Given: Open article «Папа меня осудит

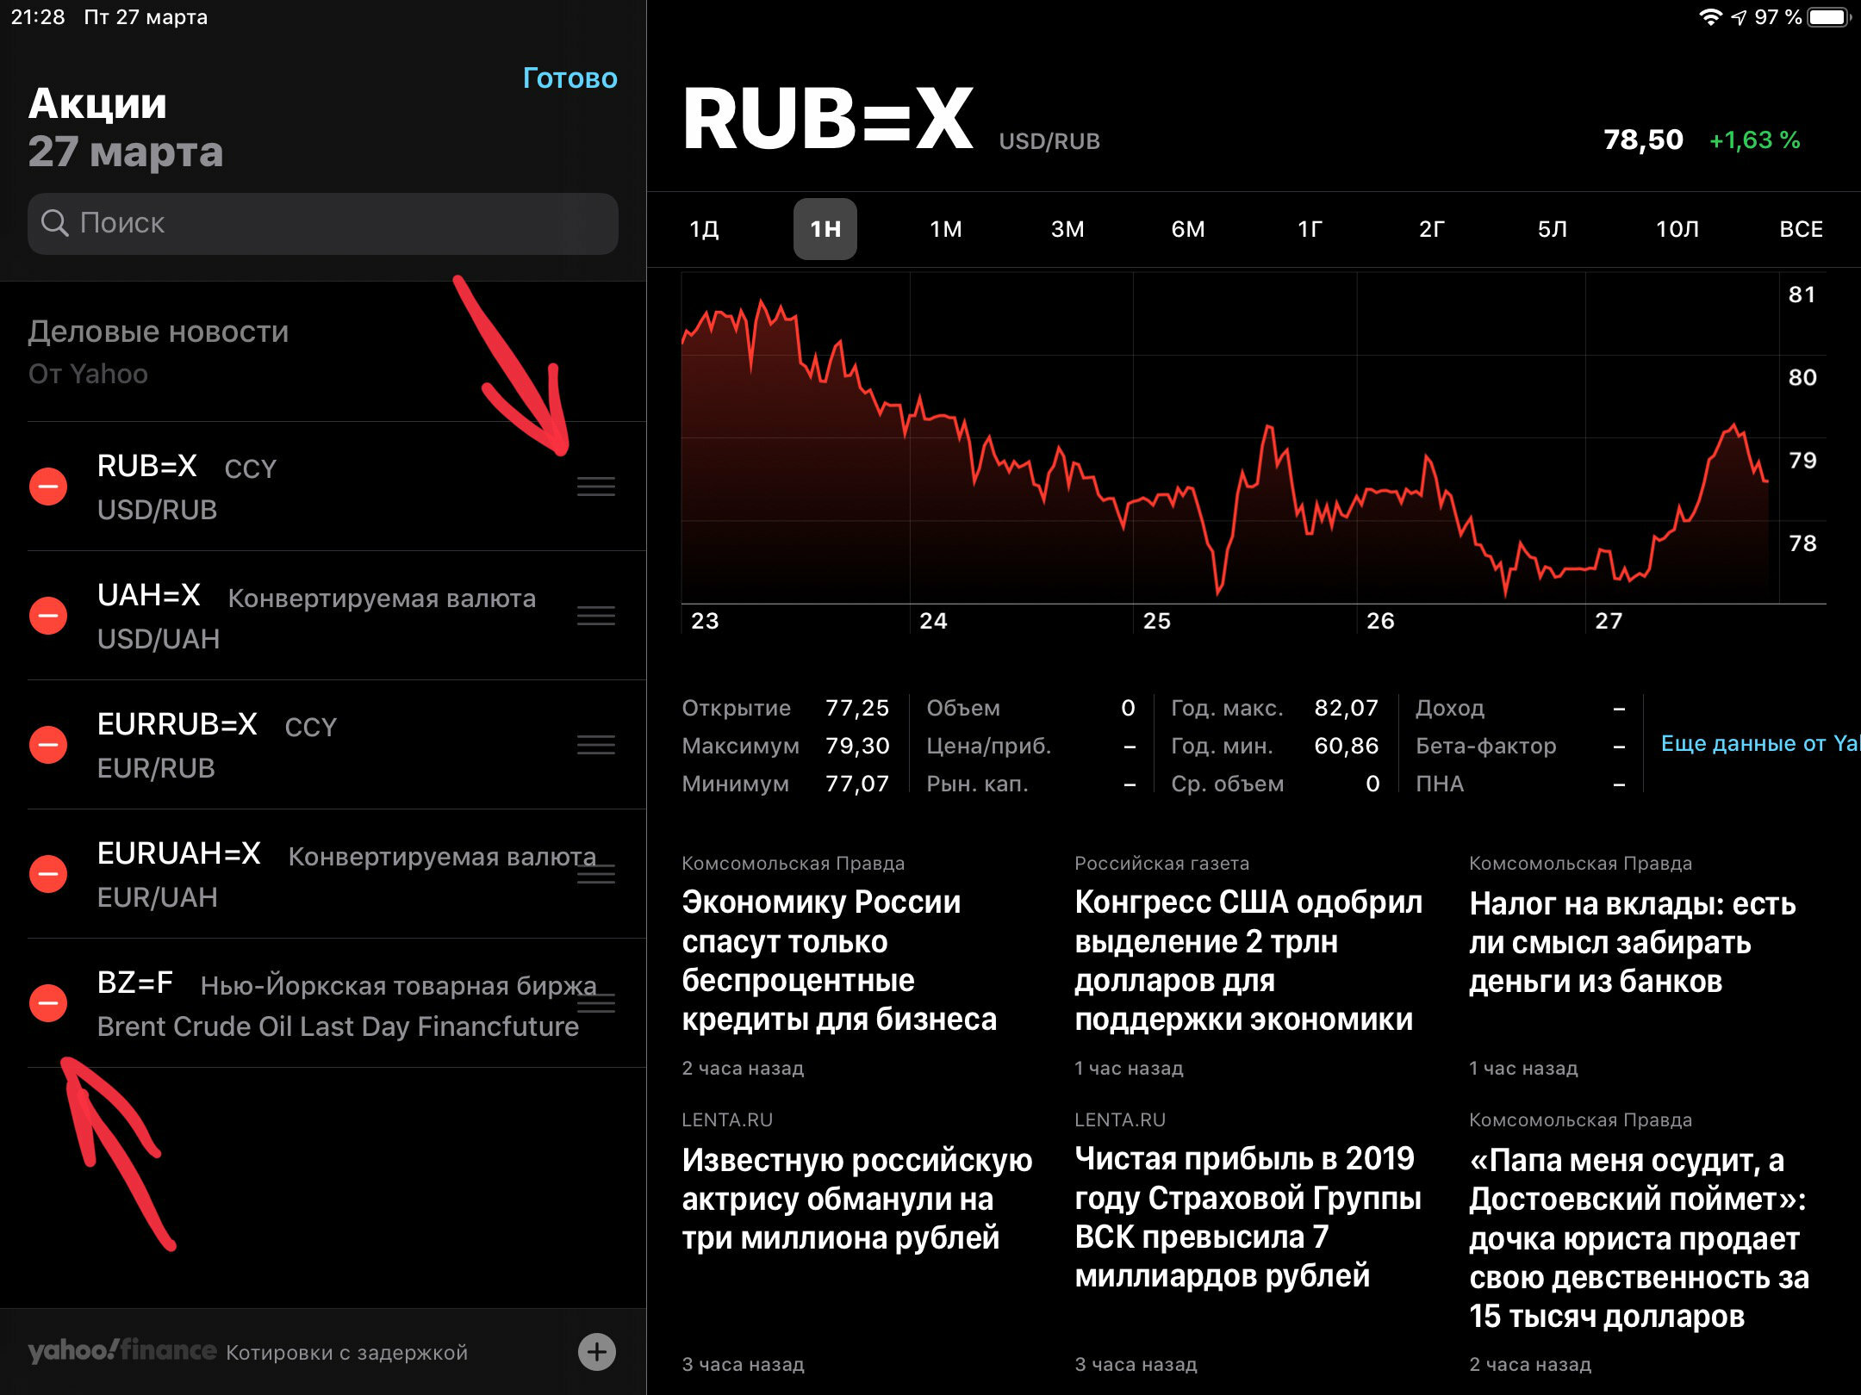Looking at the screenshot, I should (x=1640, y=1238).
